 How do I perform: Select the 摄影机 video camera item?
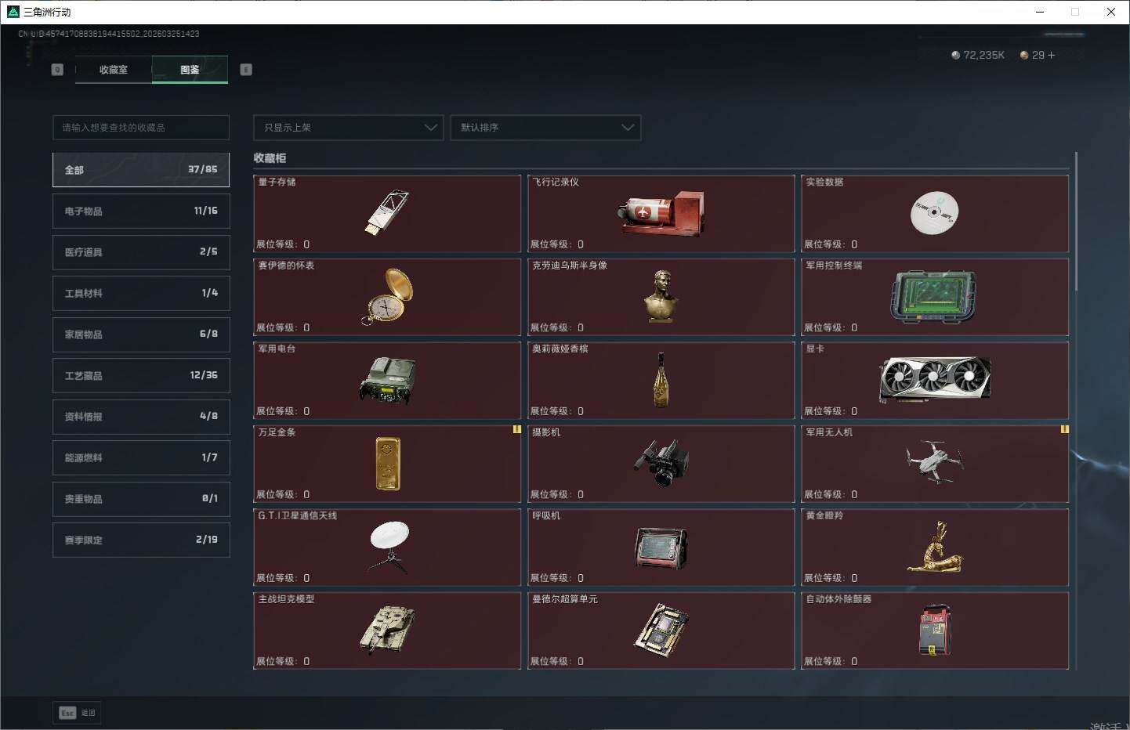(x=661, y=464)
